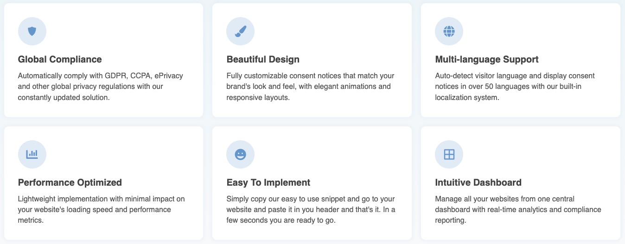The height and width of the screenshot is (244, 625).
Task: Click the lightweight implementation description text
Action: [101, 209]
